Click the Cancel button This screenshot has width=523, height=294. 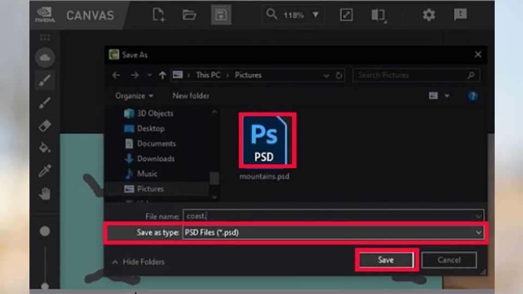tap(449, 260)
